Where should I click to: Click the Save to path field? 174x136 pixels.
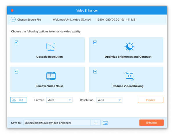[x=57, y=123]
